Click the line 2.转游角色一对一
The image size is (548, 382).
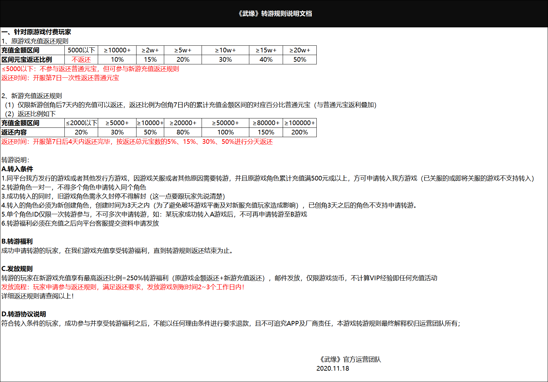[x=74, y=187]
